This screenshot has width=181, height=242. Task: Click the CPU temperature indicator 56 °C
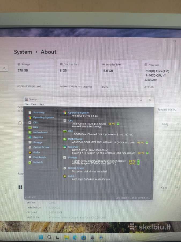click(x=112, y=124)
